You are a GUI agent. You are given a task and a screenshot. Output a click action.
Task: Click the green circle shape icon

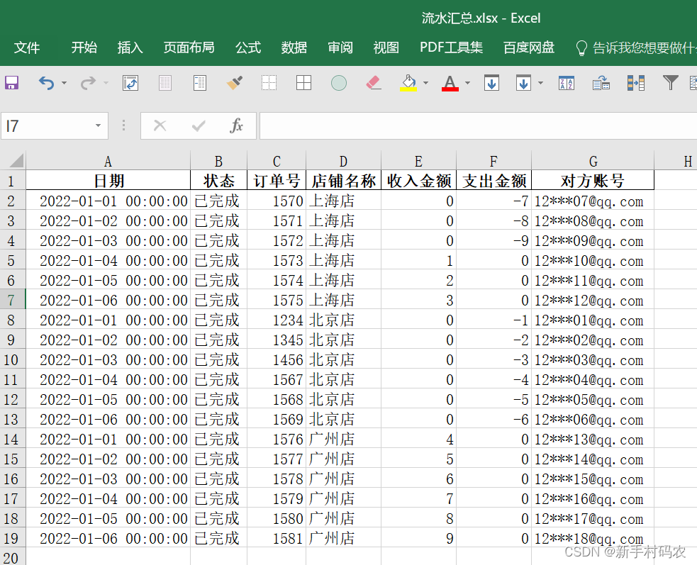[x=339, y=83]
